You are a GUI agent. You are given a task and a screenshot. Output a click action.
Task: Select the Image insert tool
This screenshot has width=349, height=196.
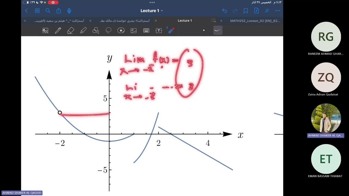coord(134,31)
